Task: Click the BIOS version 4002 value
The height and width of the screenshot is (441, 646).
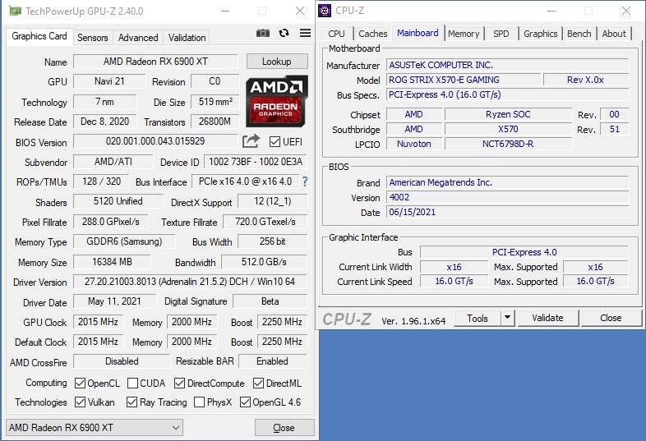Action: tap(399, 197)
